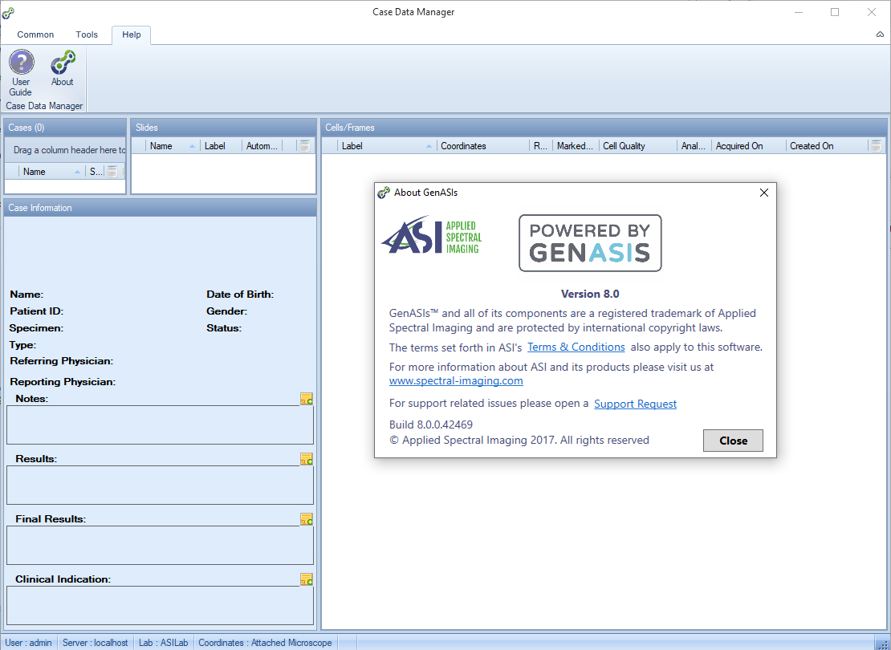Click inside the Clinical Indication text box
891x650 pixels.
pyautogui.click(x=160, y=606)
